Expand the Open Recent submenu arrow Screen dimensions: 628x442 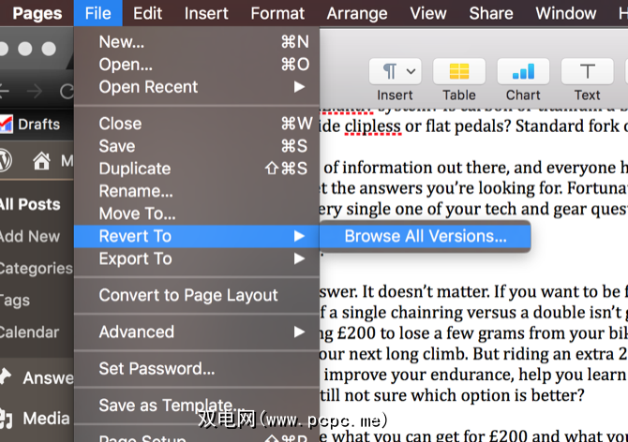click(x=299, y=87)
